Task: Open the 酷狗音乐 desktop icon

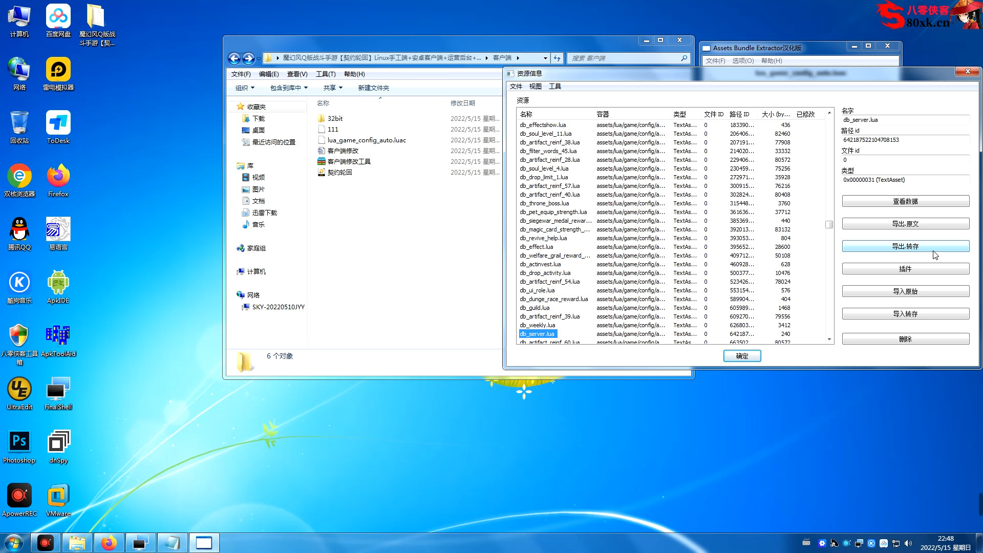Action: coord(19,288)
